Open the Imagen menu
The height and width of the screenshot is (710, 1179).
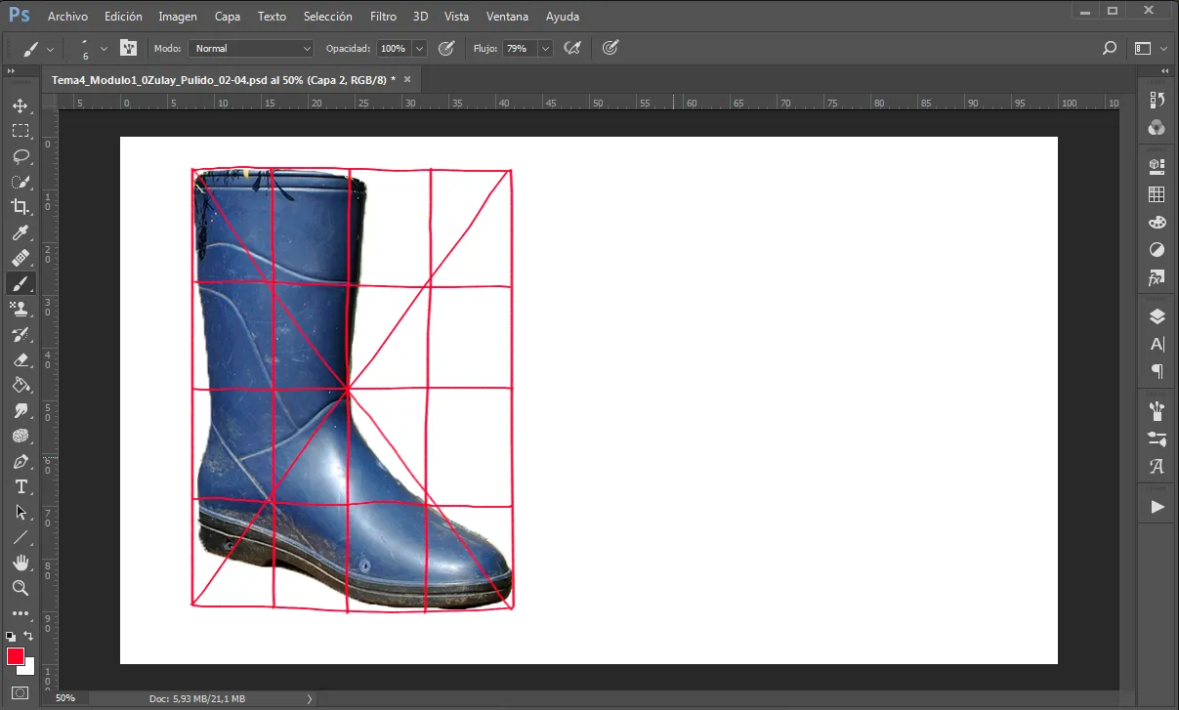(177, 17)
